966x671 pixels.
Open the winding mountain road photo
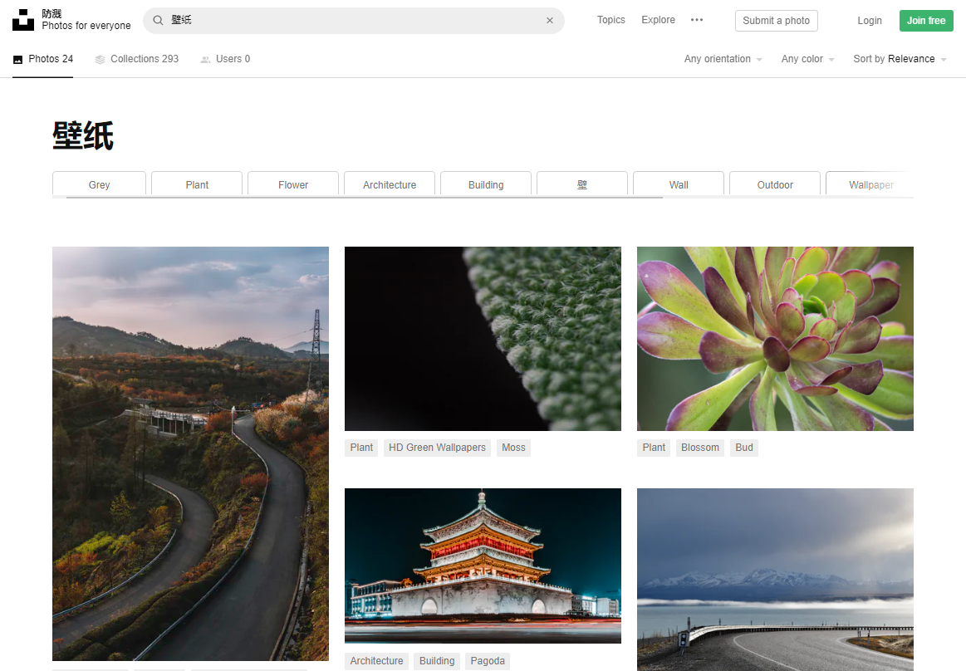coord(190,453)
